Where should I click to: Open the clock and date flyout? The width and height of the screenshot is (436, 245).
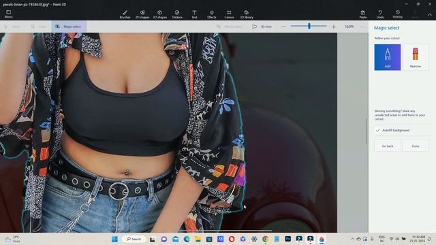click(417, 239)
